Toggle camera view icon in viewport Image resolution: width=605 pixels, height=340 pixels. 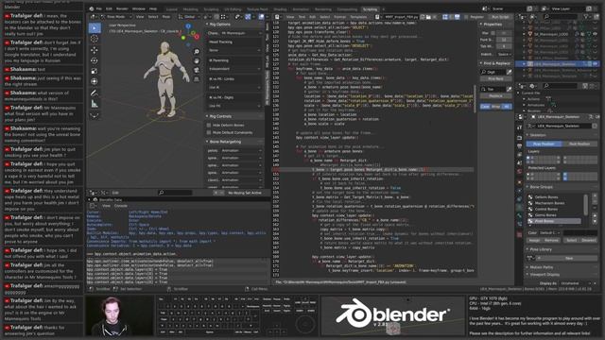197,70
